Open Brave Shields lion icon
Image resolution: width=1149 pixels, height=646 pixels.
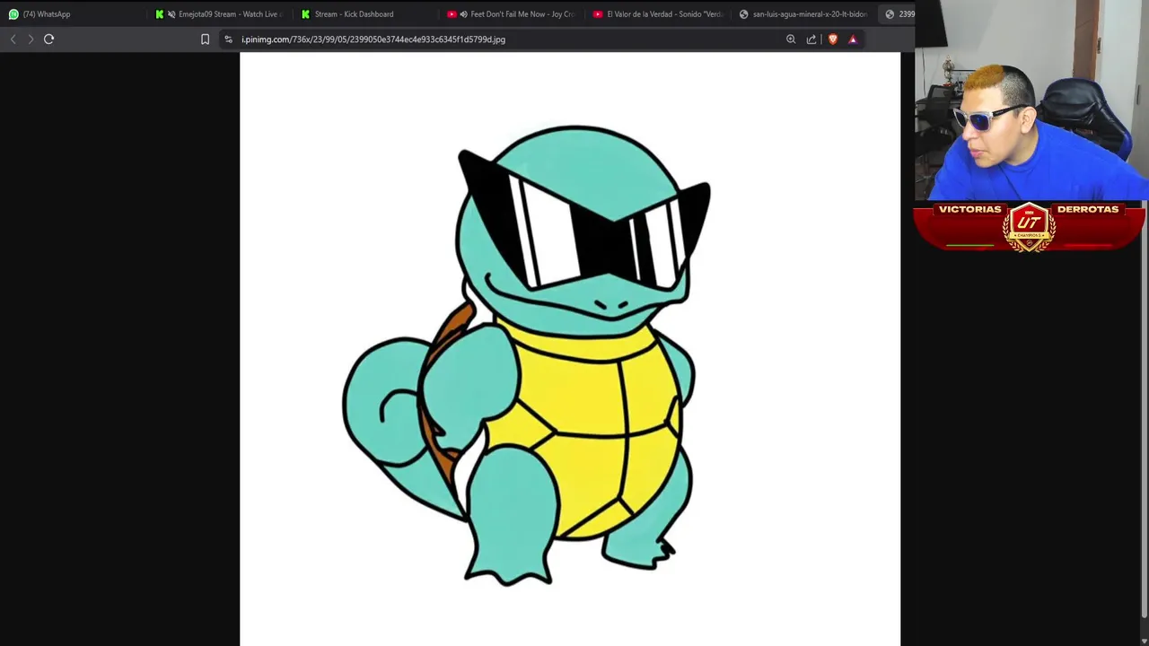coord(833,39)
